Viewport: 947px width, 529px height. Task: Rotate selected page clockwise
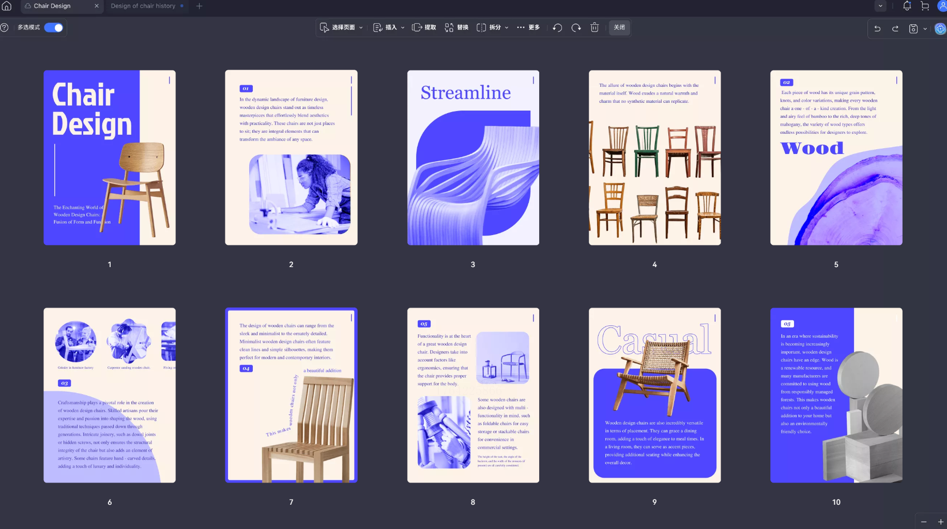(576, 27)
